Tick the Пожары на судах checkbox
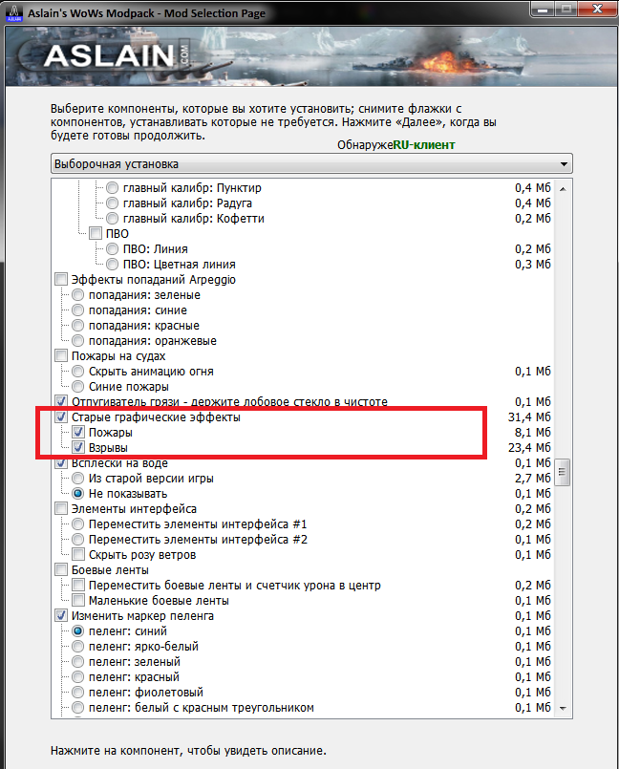The width and height of the screenshot is (619, 769). point(61,355)
